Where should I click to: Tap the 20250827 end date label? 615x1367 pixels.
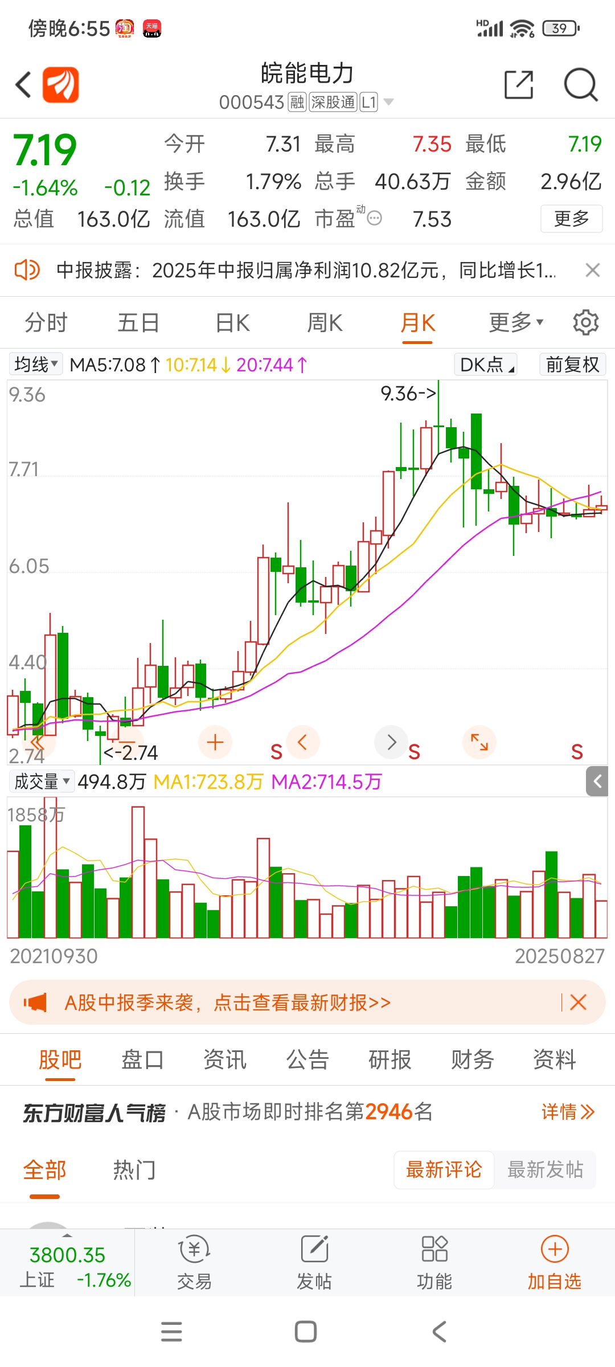(x=560, y=956)
